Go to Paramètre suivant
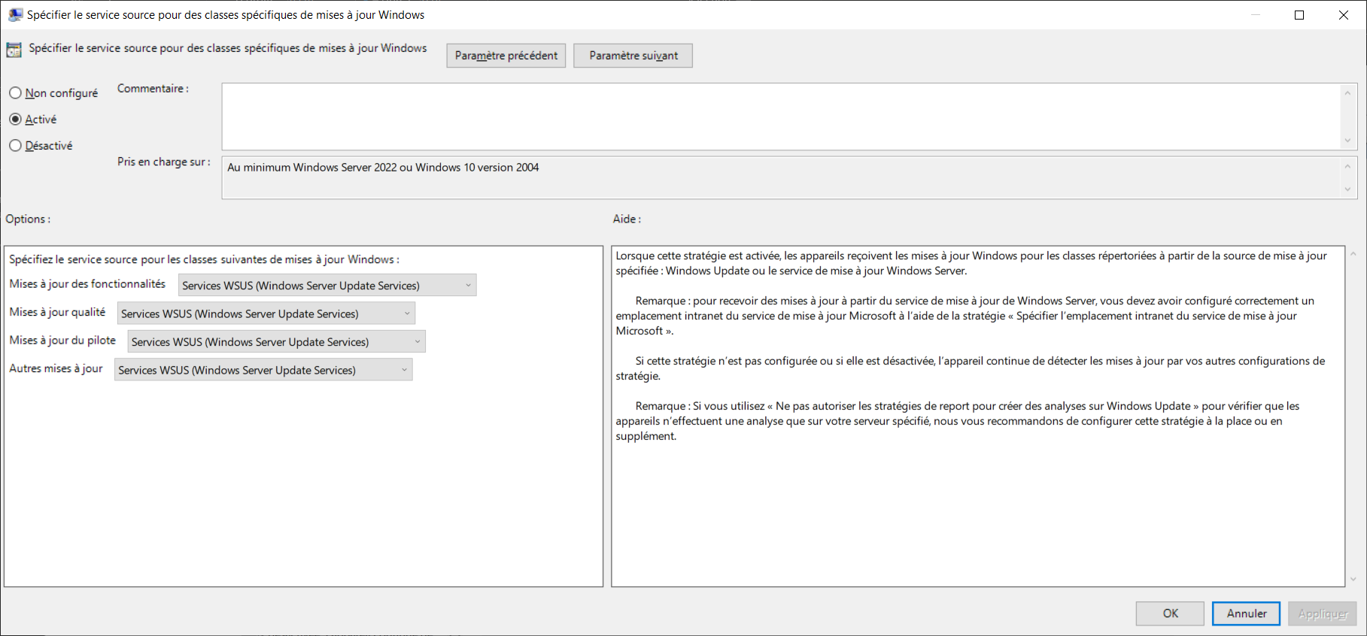 coord(633,56)
